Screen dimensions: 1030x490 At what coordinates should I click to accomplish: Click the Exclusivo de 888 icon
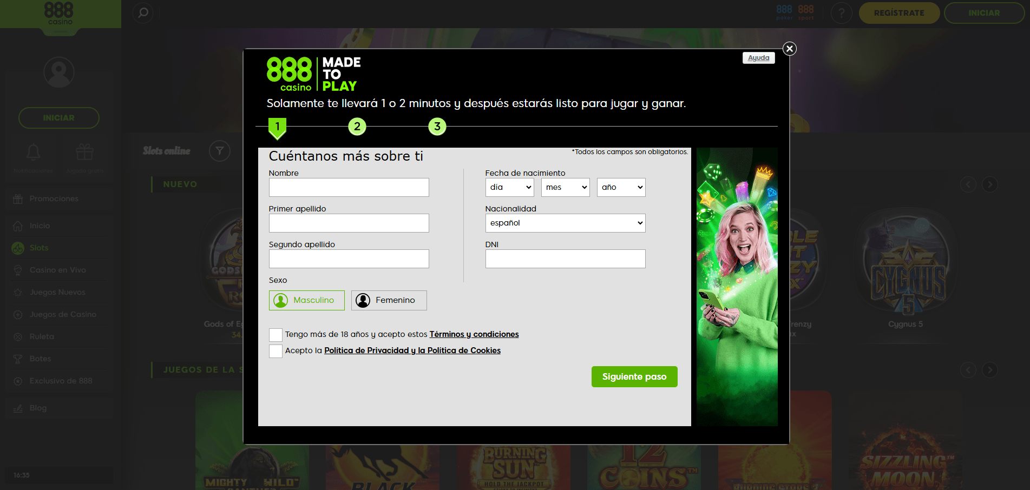tap(18, 381)
